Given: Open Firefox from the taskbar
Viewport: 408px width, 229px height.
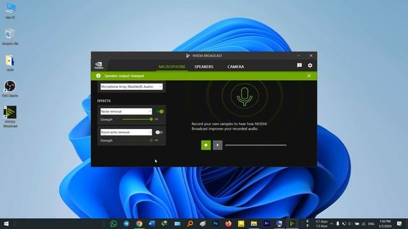Looking at the screenshot, I should 228,224.
